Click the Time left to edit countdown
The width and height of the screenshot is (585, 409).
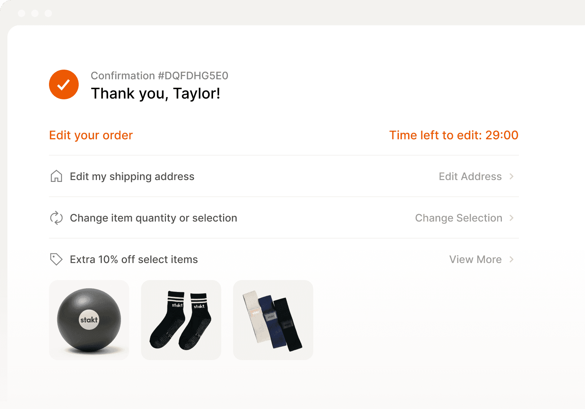pos(454,135)
